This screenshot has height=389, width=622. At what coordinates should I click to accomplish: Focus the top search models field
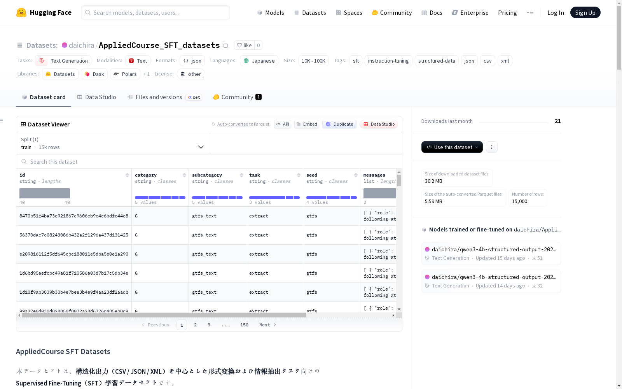coord(155,12)
